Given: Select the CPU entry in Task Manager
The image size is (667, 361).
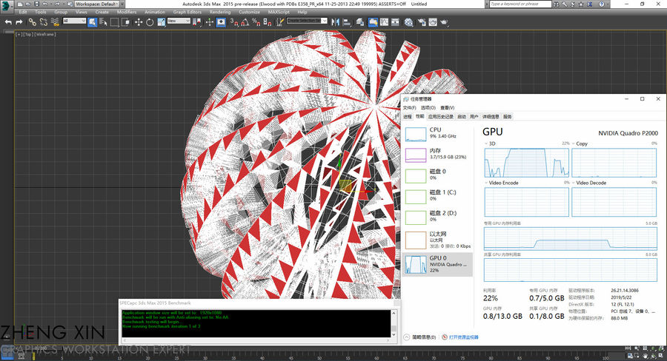Looking at the screenshot, I should 438,134.
